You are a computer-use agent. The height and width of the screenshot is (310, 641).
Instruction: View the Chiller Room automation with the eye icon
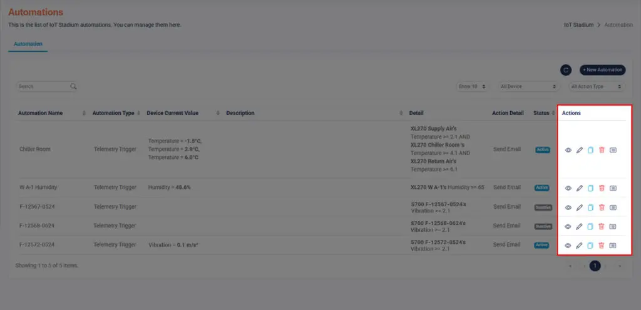(568, 150)
